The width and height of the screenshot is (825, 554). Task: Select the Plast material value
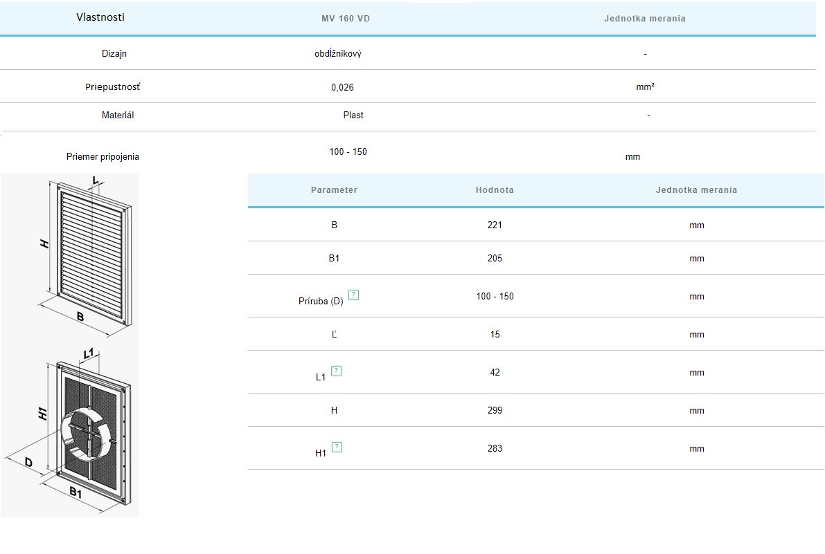[x=353, y=116]
